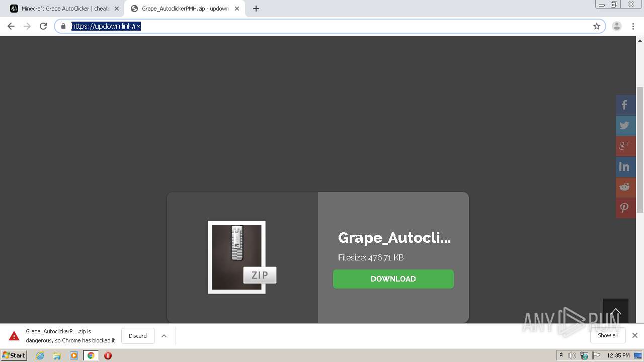Open red security icon on taskbar
The image size is (644, 362).
tap(108, 355)
